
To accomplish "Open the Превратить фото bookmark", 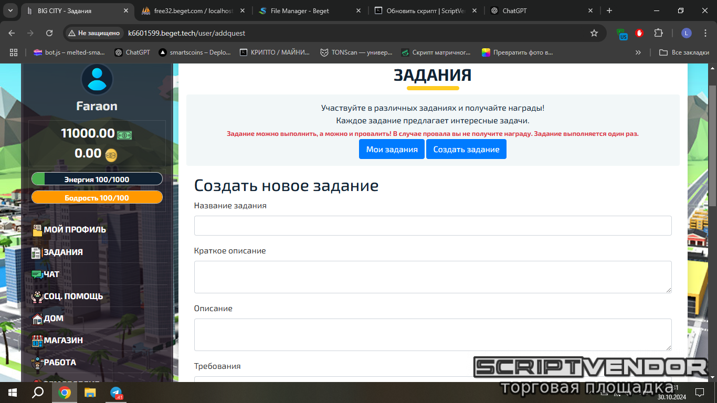I will [518, 52].
